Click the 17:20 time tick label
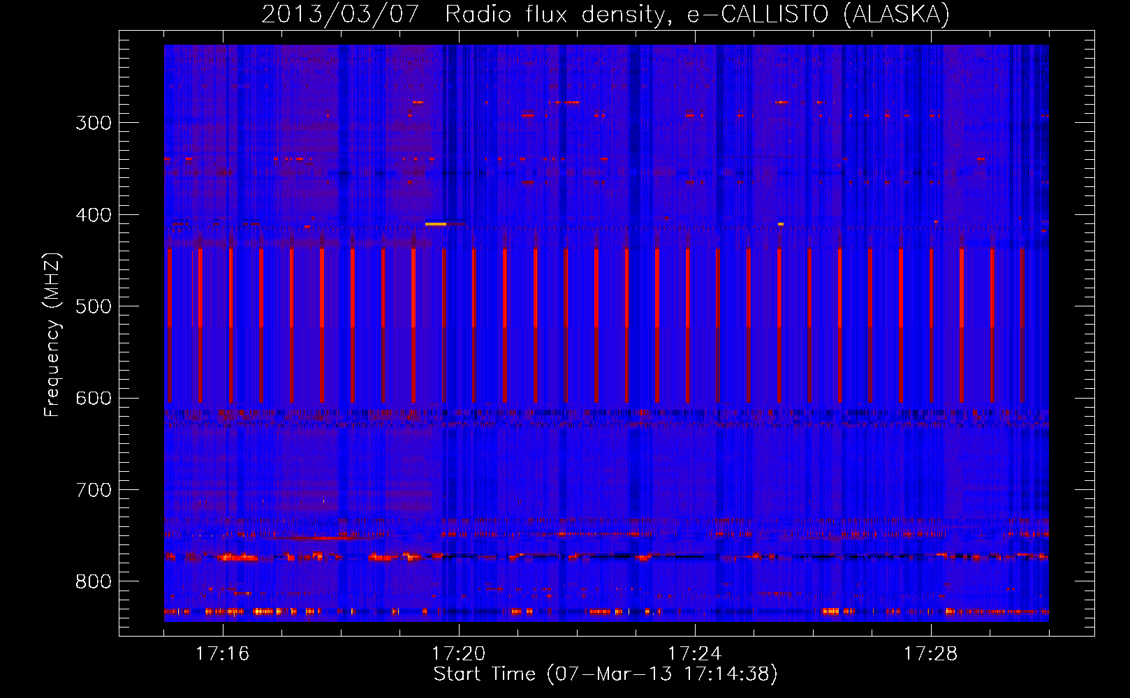 click(458, 653)
